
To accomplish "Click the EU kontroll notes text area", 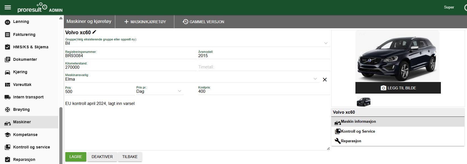I will (198, 125).
